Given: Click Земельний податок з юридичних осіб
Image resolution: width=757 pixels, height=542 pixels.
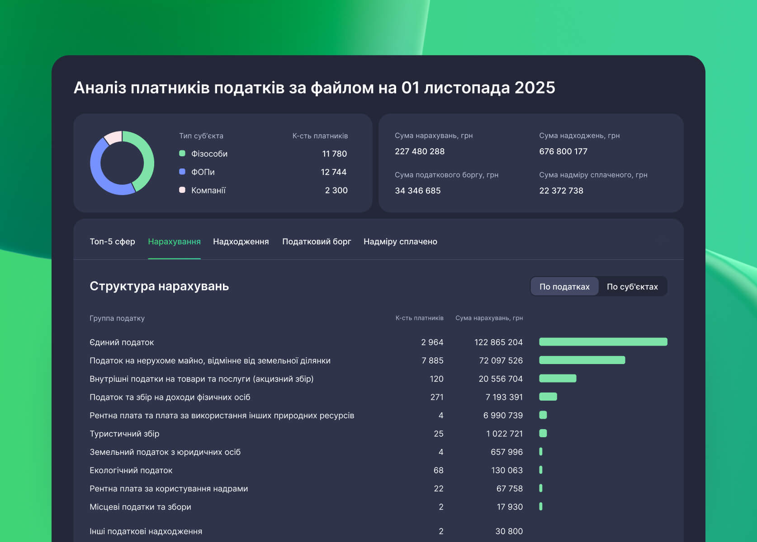Looking at the screenshot, I should coord(165,452).
